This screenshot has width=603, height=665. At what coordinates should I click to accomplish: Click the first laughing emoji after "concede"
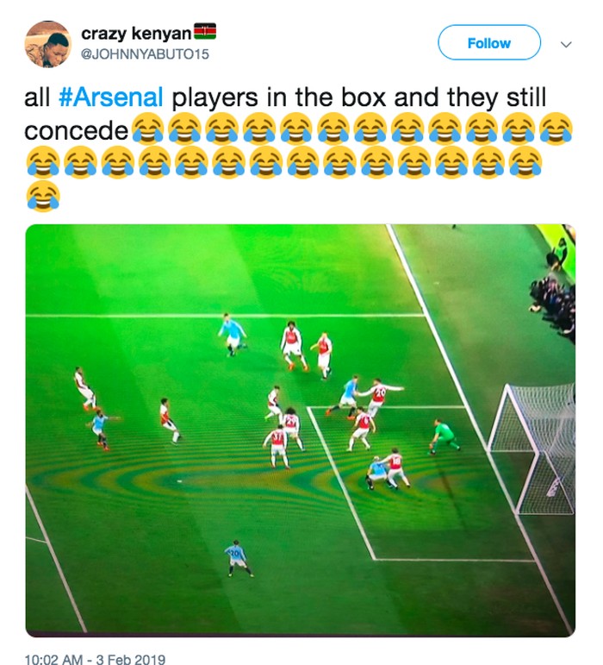point(147,130)
